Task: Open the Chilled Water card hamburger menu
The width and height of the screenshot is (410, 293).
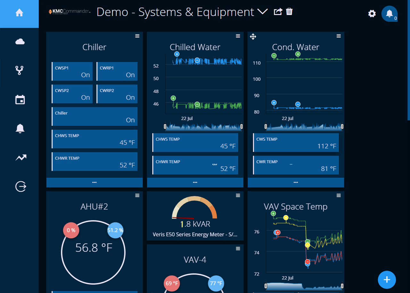Action: point(238,36)
